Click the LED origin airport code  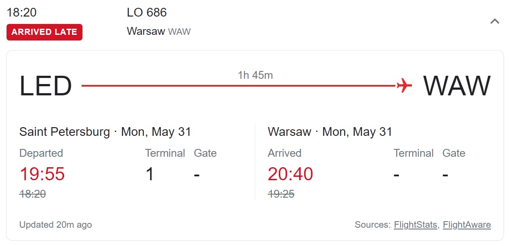click(46, 86)
